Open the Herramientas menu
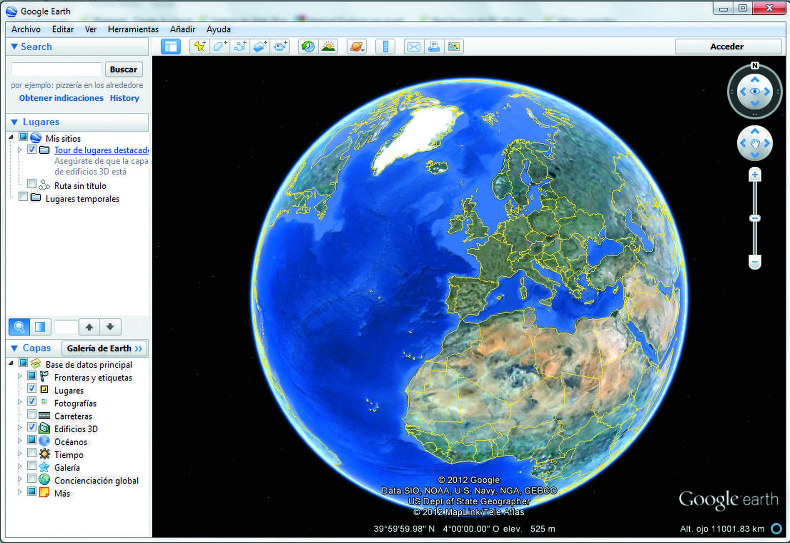790x543 pixels. point(133,29)
